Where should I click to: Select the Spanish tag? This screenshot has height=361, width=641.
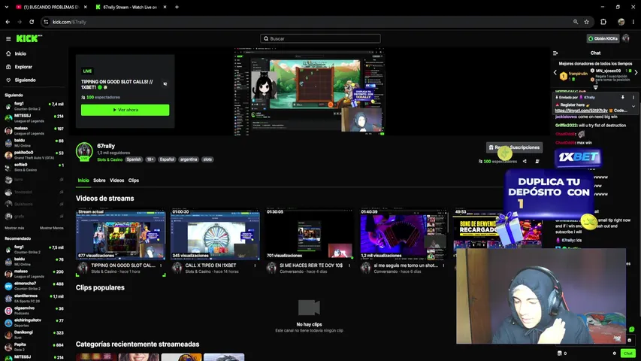point(134,159)
